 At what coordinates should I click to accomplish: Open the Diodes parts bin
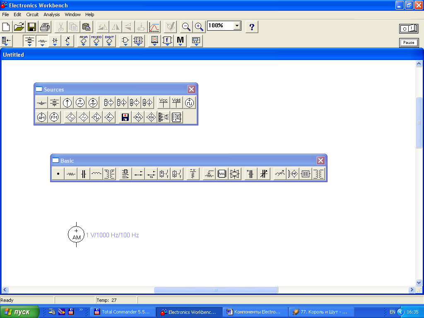(x=55, y=41)
